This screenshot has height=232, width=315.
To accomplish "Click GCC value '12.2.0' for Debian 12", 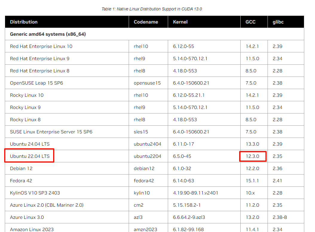I will click(x=252, y=169).
